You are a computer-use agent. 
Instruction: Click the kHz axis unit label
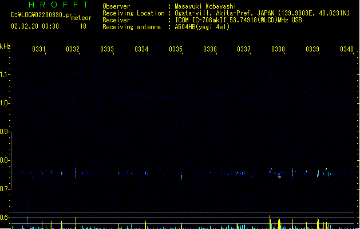point(5,46)
